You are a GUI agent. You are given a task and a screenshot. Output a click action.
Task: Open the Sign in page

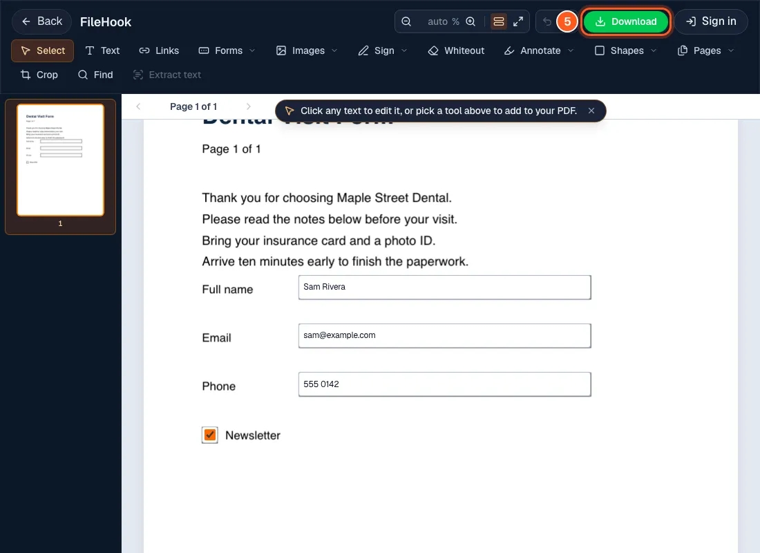pyautogui.click(x=711, y=22)
